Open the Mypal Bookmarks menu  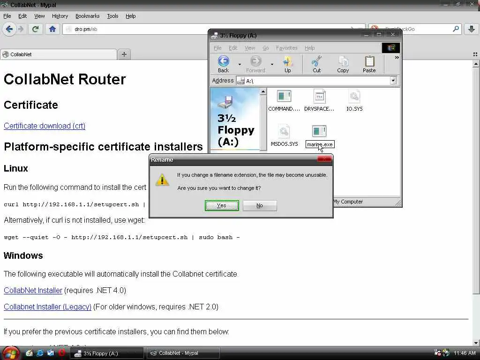[x=87, y=16]
